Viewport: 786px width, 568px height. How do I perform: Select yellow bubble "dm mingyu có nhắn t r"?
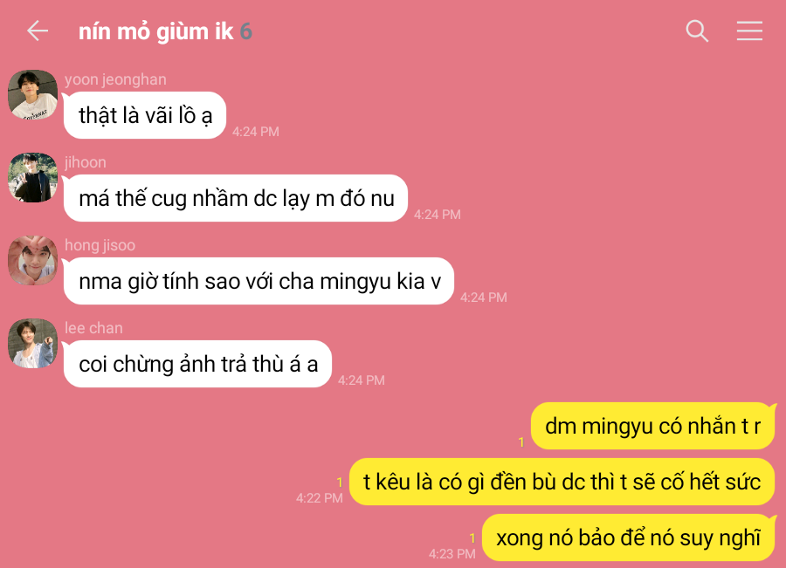[652, 427]
